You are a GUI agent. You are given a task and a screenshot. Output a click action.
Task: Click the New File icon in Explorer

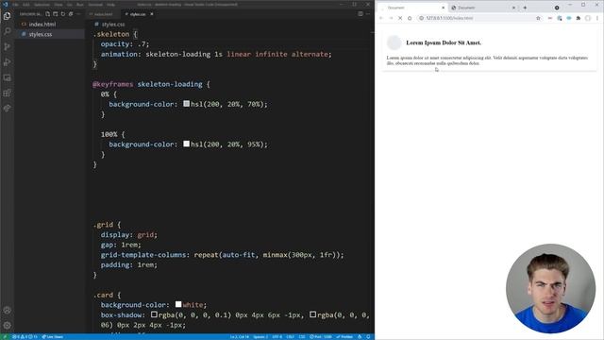[48, 14]
